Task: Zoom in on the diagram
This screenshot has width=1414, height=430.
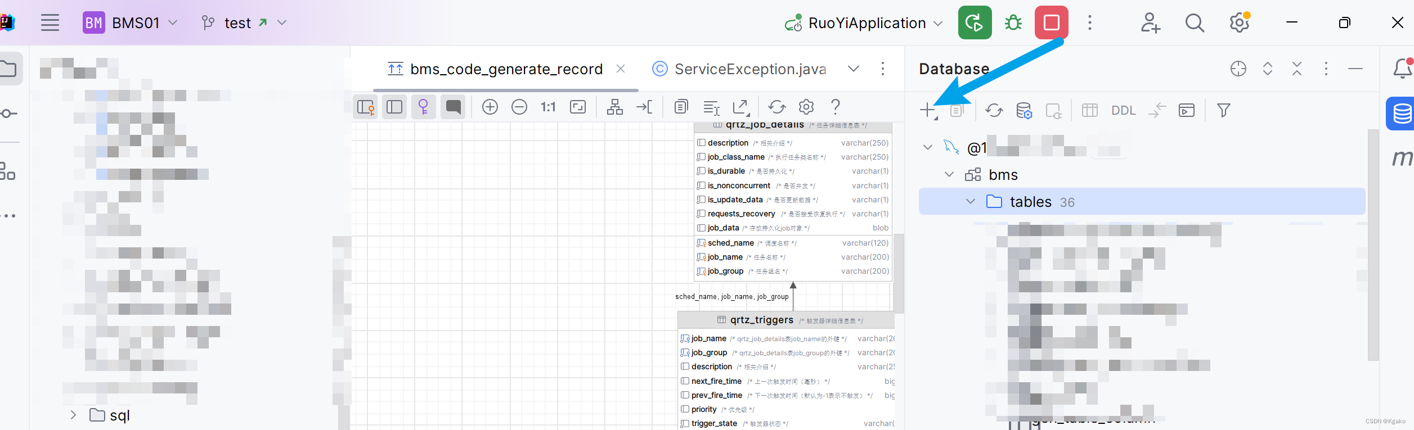Action: click(490, 107)
